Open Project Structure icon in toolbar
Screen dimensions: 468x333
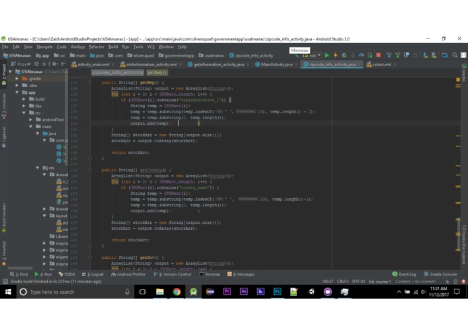[444, 55]
